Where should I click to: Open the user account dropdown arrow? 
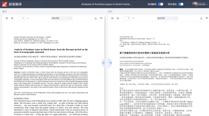coord(207,4)
